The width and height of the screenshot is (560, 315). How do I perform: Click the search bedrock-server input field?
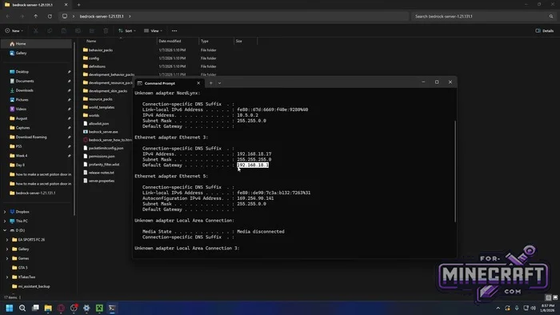coord(483,17)
